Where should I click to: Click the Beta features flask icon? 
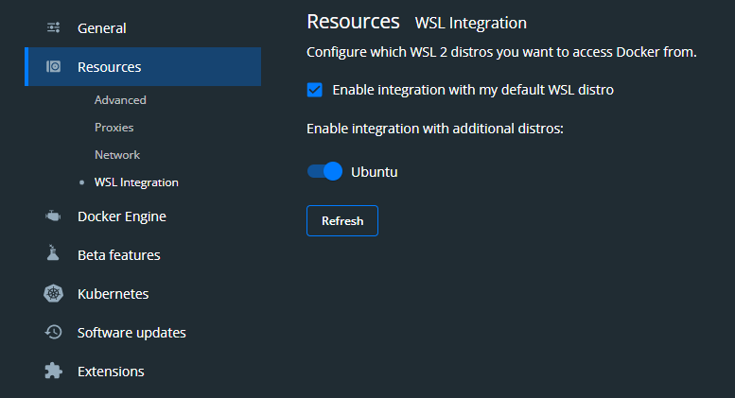pyautogui.click(x=53, y=252)
